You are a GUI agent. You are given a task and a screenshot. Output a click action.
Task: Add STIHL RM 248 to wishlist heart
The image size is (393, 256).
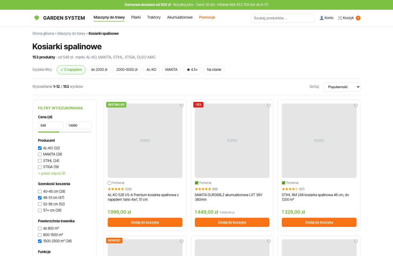(x=356, y=106)
